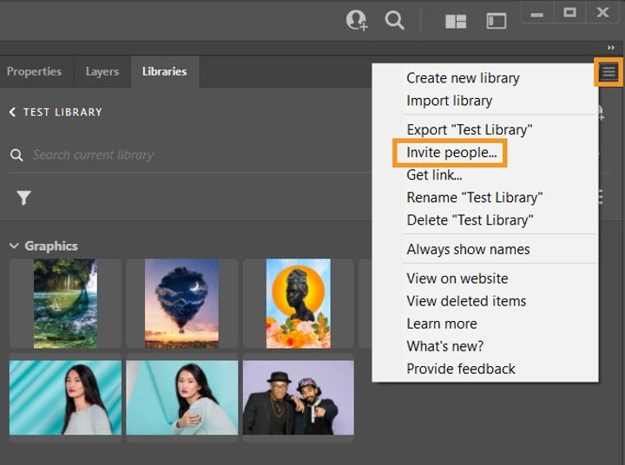Choose Create new library menu item
The width and height of the screenshot is (625, 465).
pyautogui.click(x=463, y=78)
